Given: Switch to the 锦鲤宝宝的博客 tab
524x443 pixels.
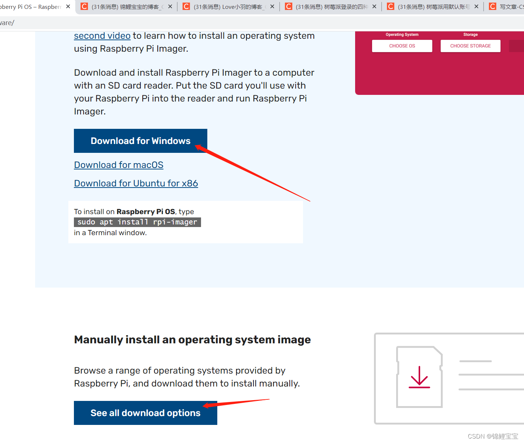Looking at the screenshot, I should [126, 7].
